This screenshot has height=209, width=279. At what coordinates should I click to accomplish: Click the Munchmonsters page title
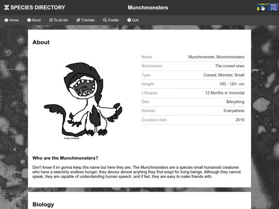click(x=148, y=8)
